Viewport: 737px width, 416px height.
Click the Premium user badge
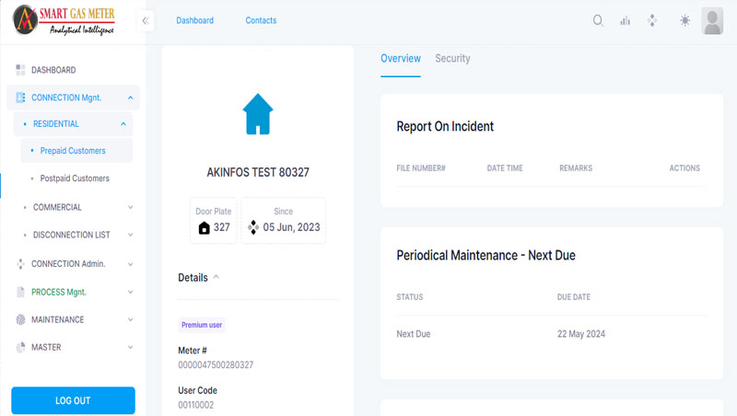[x=202, y=325]
